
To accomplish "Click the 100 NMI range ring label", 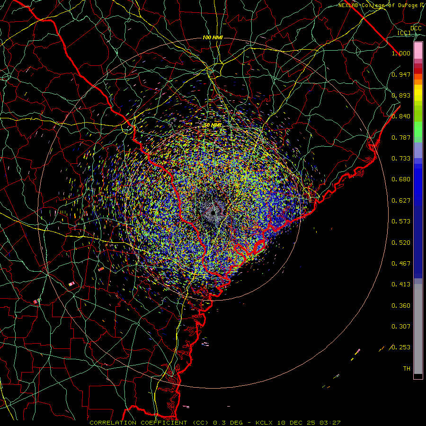I will coord(213,37).
